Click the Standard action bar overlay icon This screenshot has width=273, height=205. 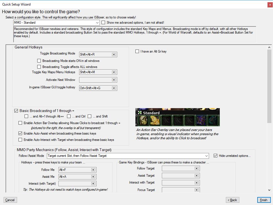[140, 113]
